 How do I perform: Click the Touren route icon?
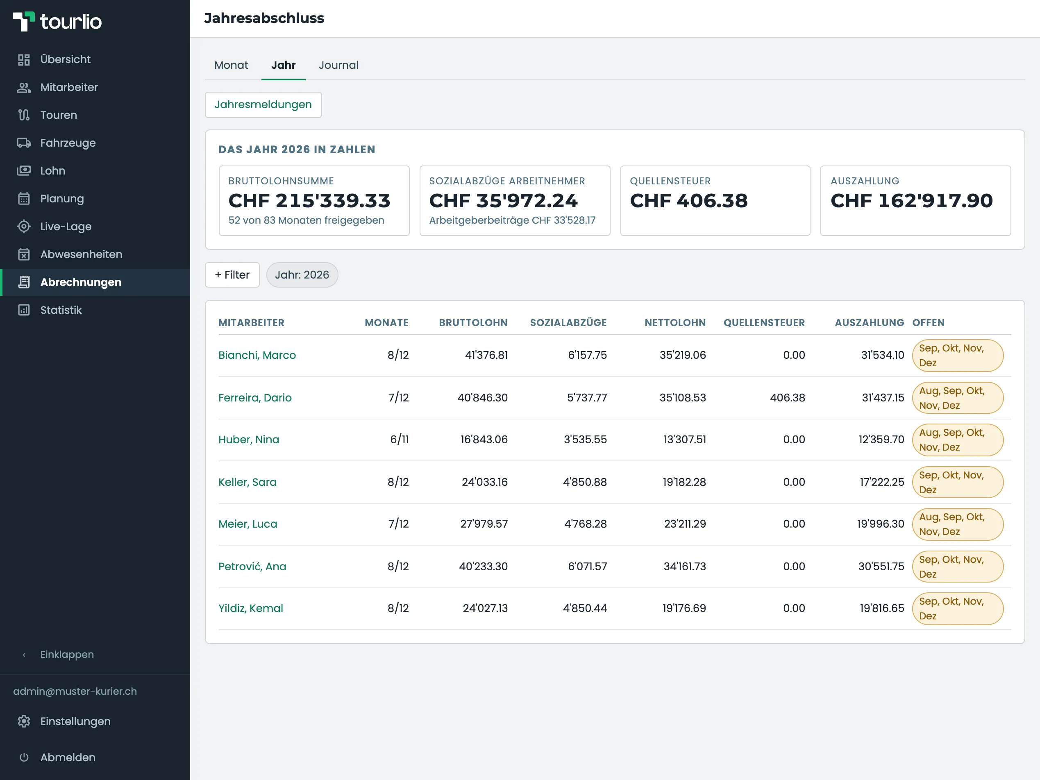tap(24, 115)
